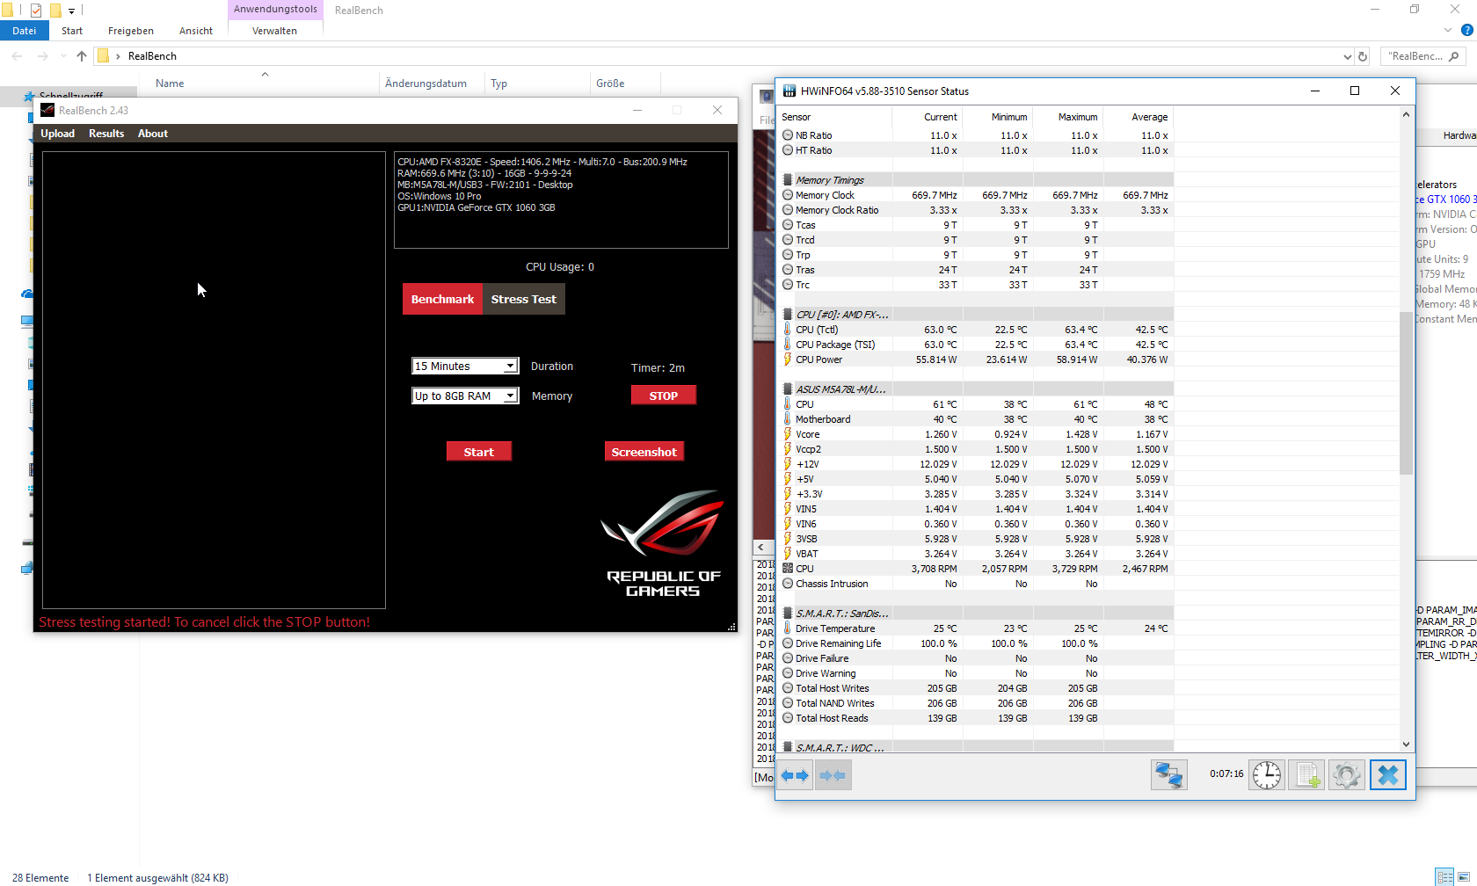1477x886 pixels.
Task: Sort Explorer by Änderungsdatum column
Action: (x=426, y=84)
